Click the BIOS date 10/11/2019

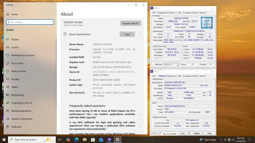pos(175,112)
